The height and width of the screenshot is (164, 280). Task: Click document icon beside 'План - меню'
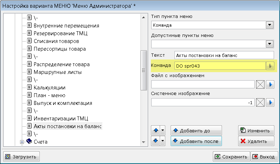pos(29,95)
